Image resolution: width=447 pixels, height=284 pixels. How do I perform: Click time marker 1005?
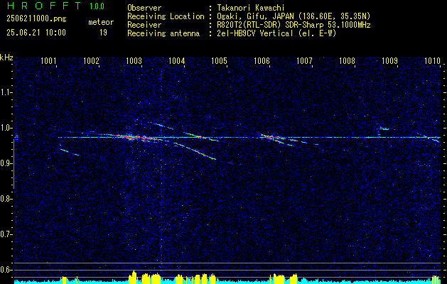click(x=219, y=60)
